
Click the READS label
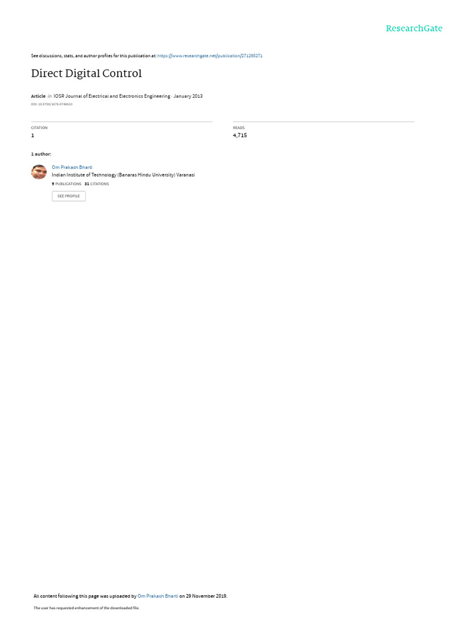point(238,128)
